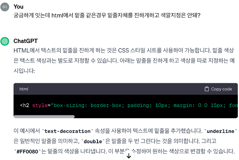239x160 pixels.
Task: Click the user question text about html 밑줄
Action: pos(107,15)
